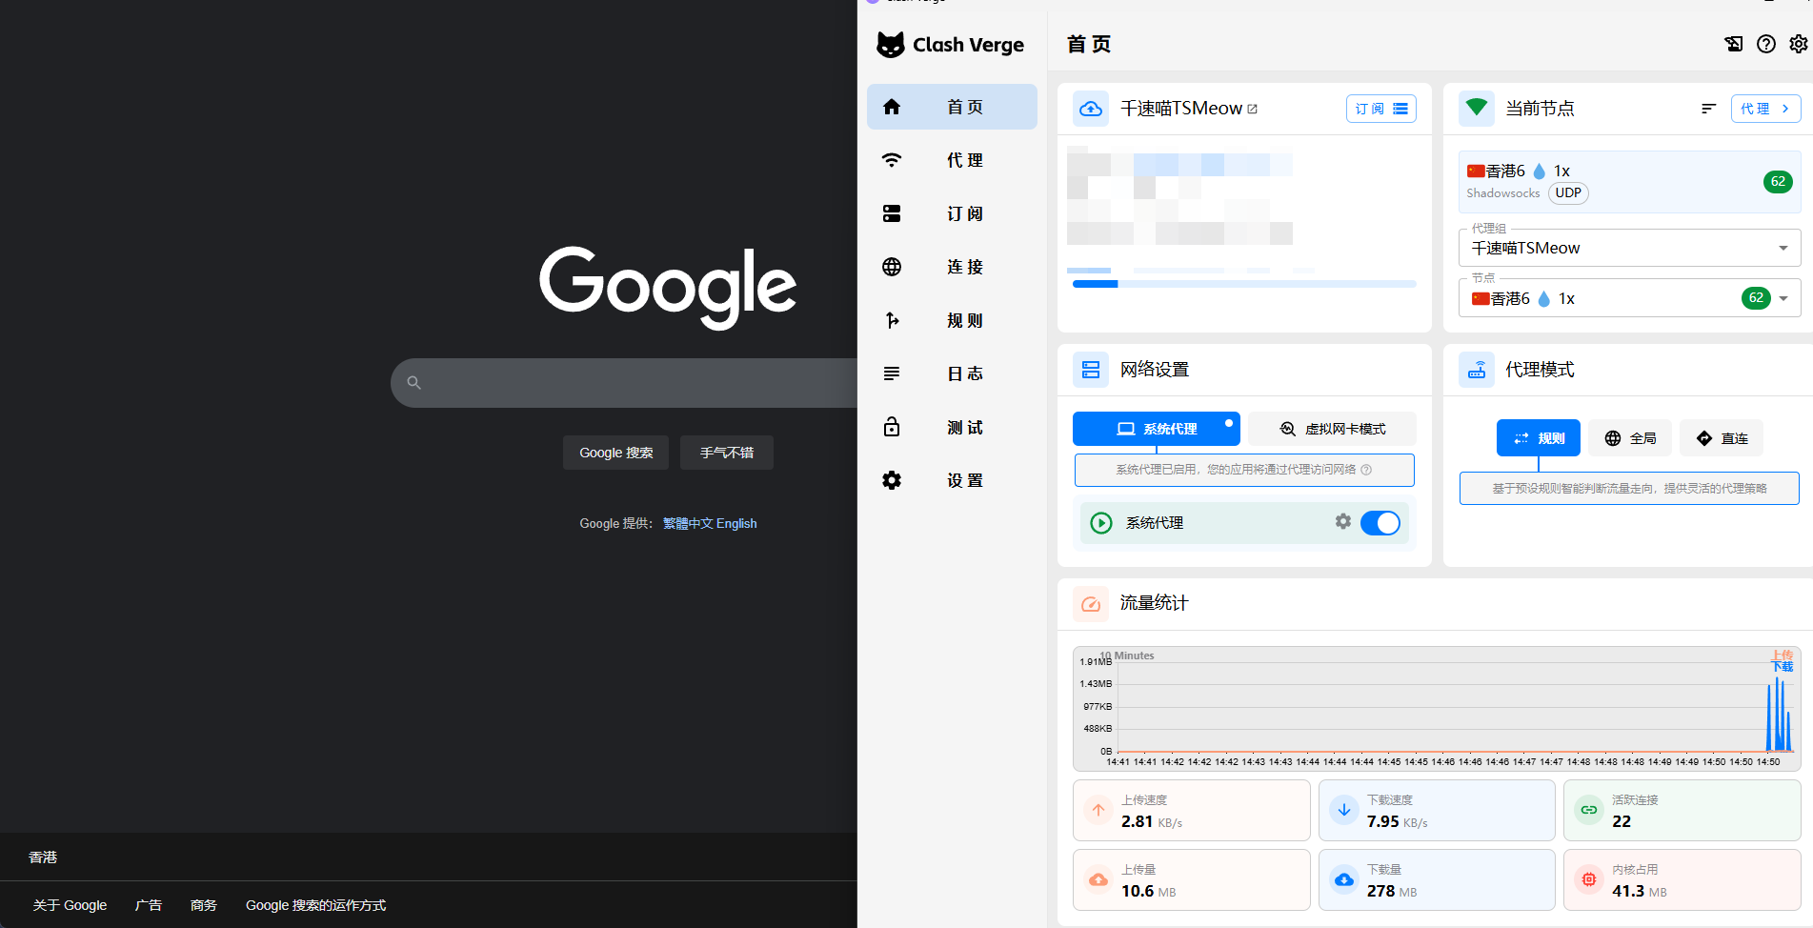
Task: Click the 订阅 button in profile card
Action: tap(1381, 109)
